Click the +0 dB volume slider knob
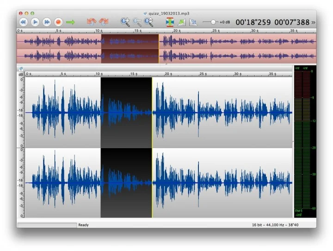 pos(213,22)
